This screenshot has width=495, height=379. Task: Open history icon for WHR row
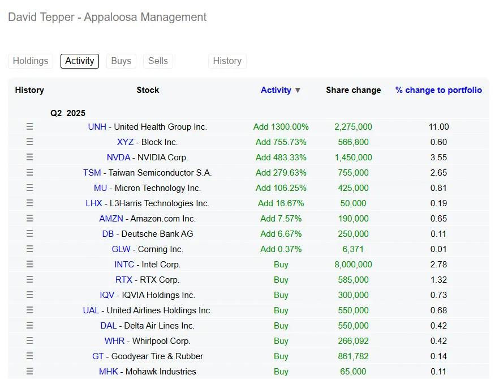coord(29,340)
